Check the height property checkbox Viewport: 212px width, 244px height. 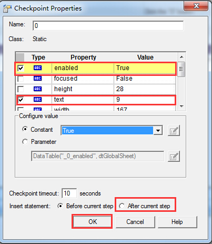pos(21,89)
